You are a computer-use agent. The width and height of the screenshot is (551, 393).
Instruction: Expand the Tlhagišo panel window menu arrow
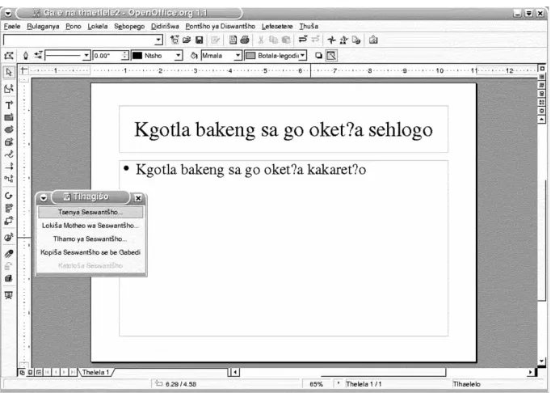[43, 198]
